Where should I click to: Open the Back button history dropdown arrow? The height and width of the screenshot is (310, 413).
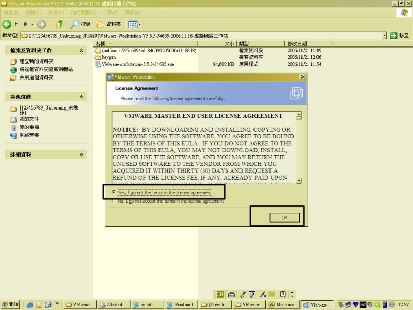coord(33,24)
